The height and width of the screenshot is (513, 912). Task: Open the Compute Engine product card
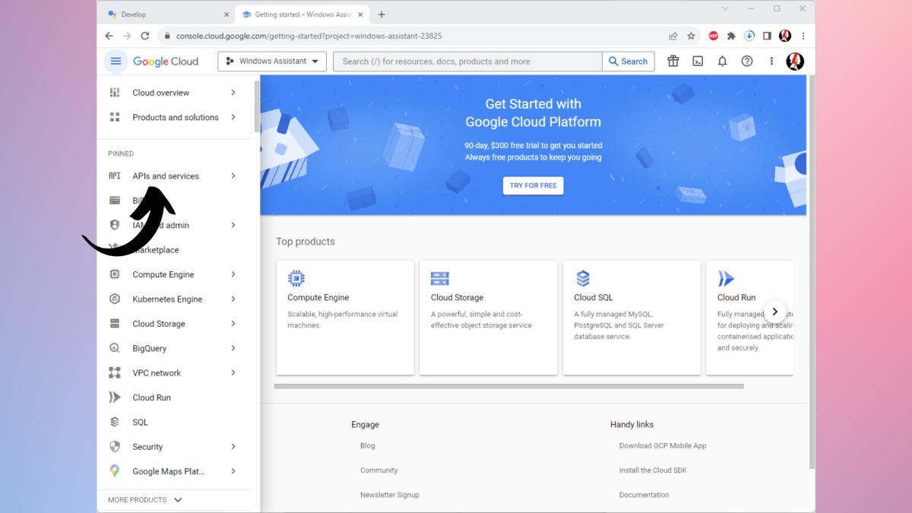point(345,318)
